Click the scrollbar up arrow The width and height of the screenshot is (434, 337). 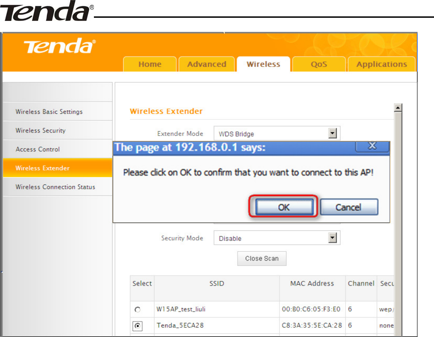tap(398, 108)
